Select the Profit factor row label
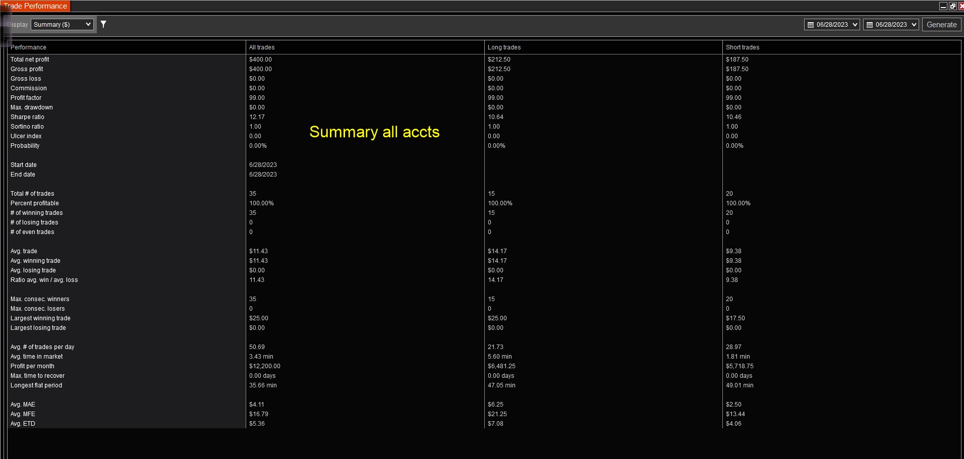Viewport: 964px width, 459px height. tap(26, 98)
